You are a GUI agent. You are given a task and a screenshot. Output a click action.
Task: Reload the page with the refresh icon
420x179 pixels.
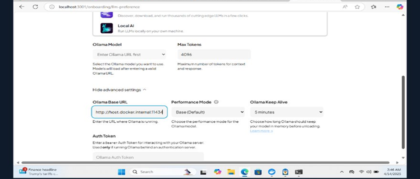point(35,7)
